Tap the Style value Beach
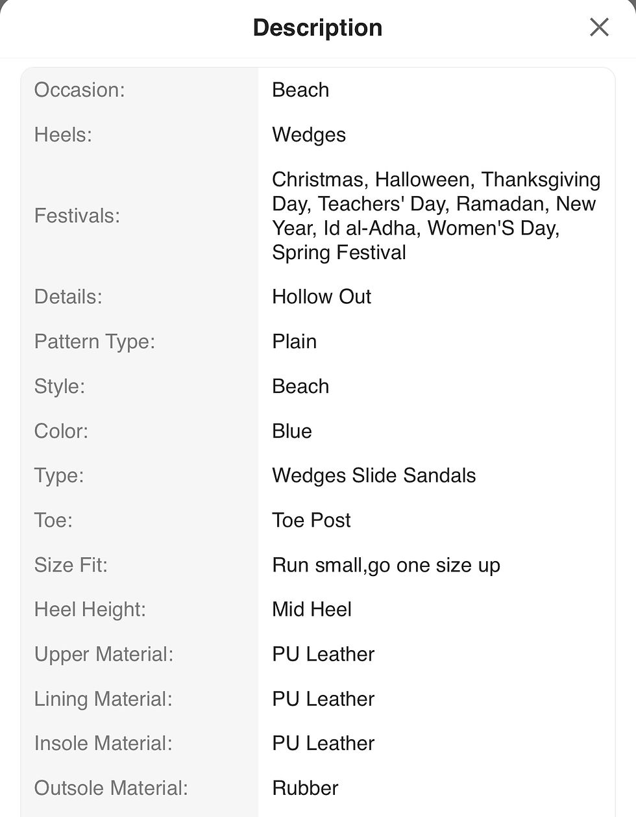The height and width of the screenshot is (817, 636). pos(300,386)
